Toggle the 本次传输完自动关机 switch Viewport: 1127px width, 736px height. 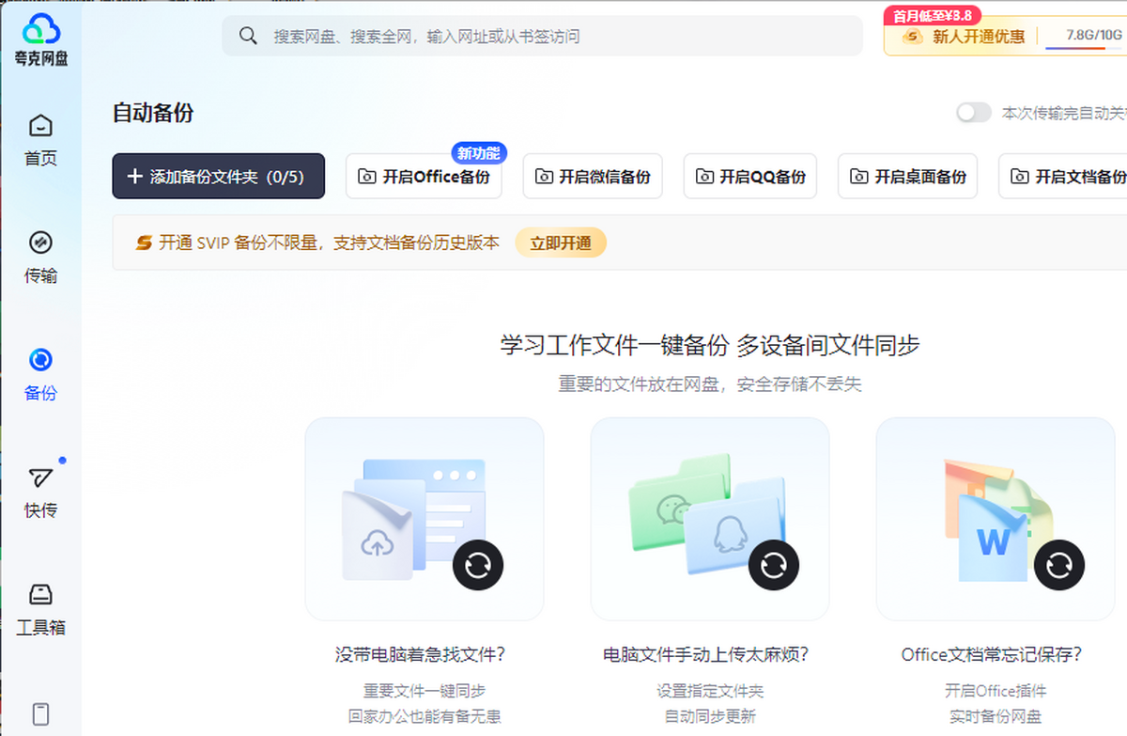[973, 113]
